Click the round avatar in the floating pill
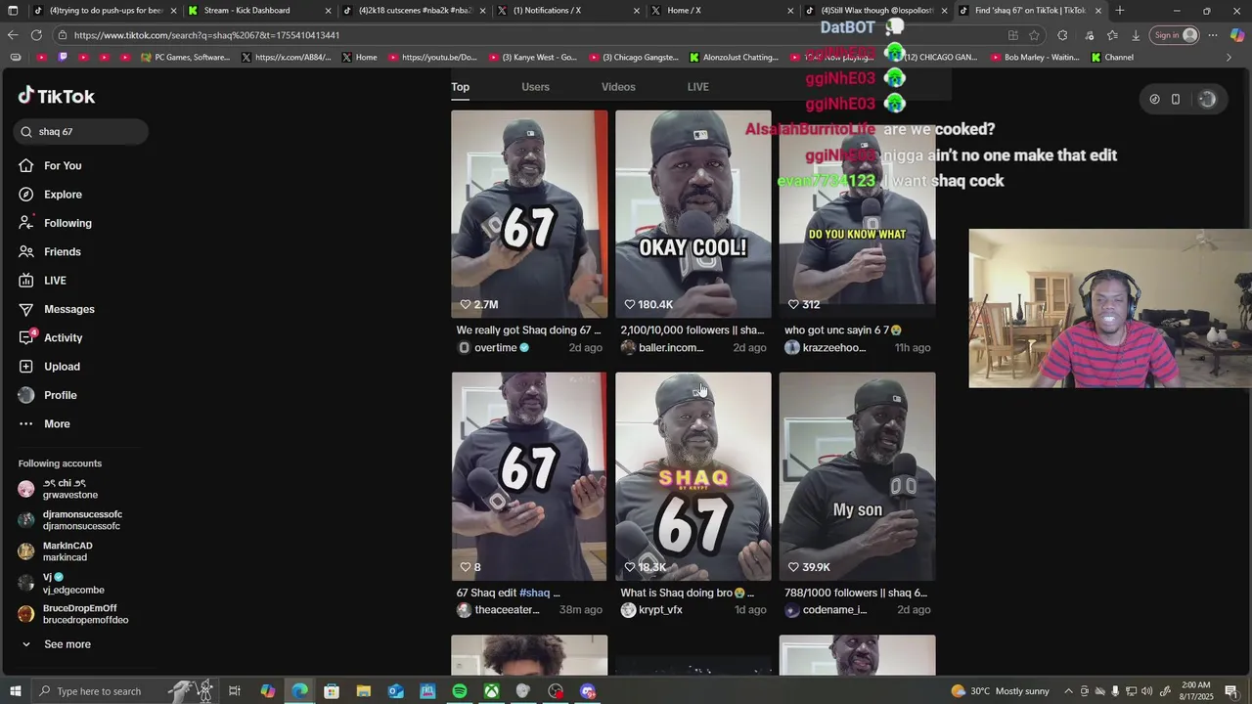The image size is (1252, 704). (x=1207, y=99)
